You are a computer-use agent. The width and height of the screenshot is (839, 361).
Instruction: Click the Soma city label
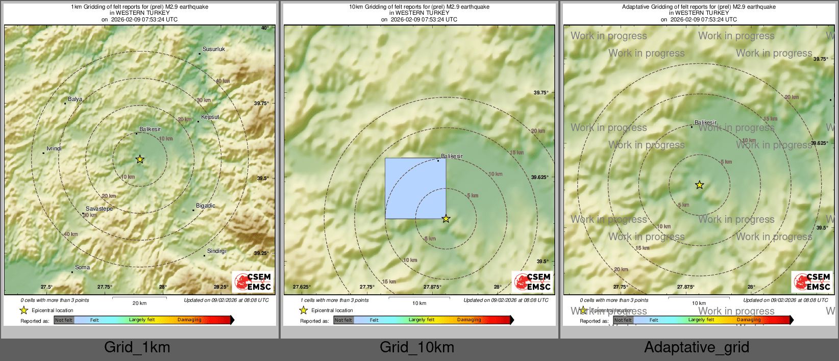[x=82, y=267]
